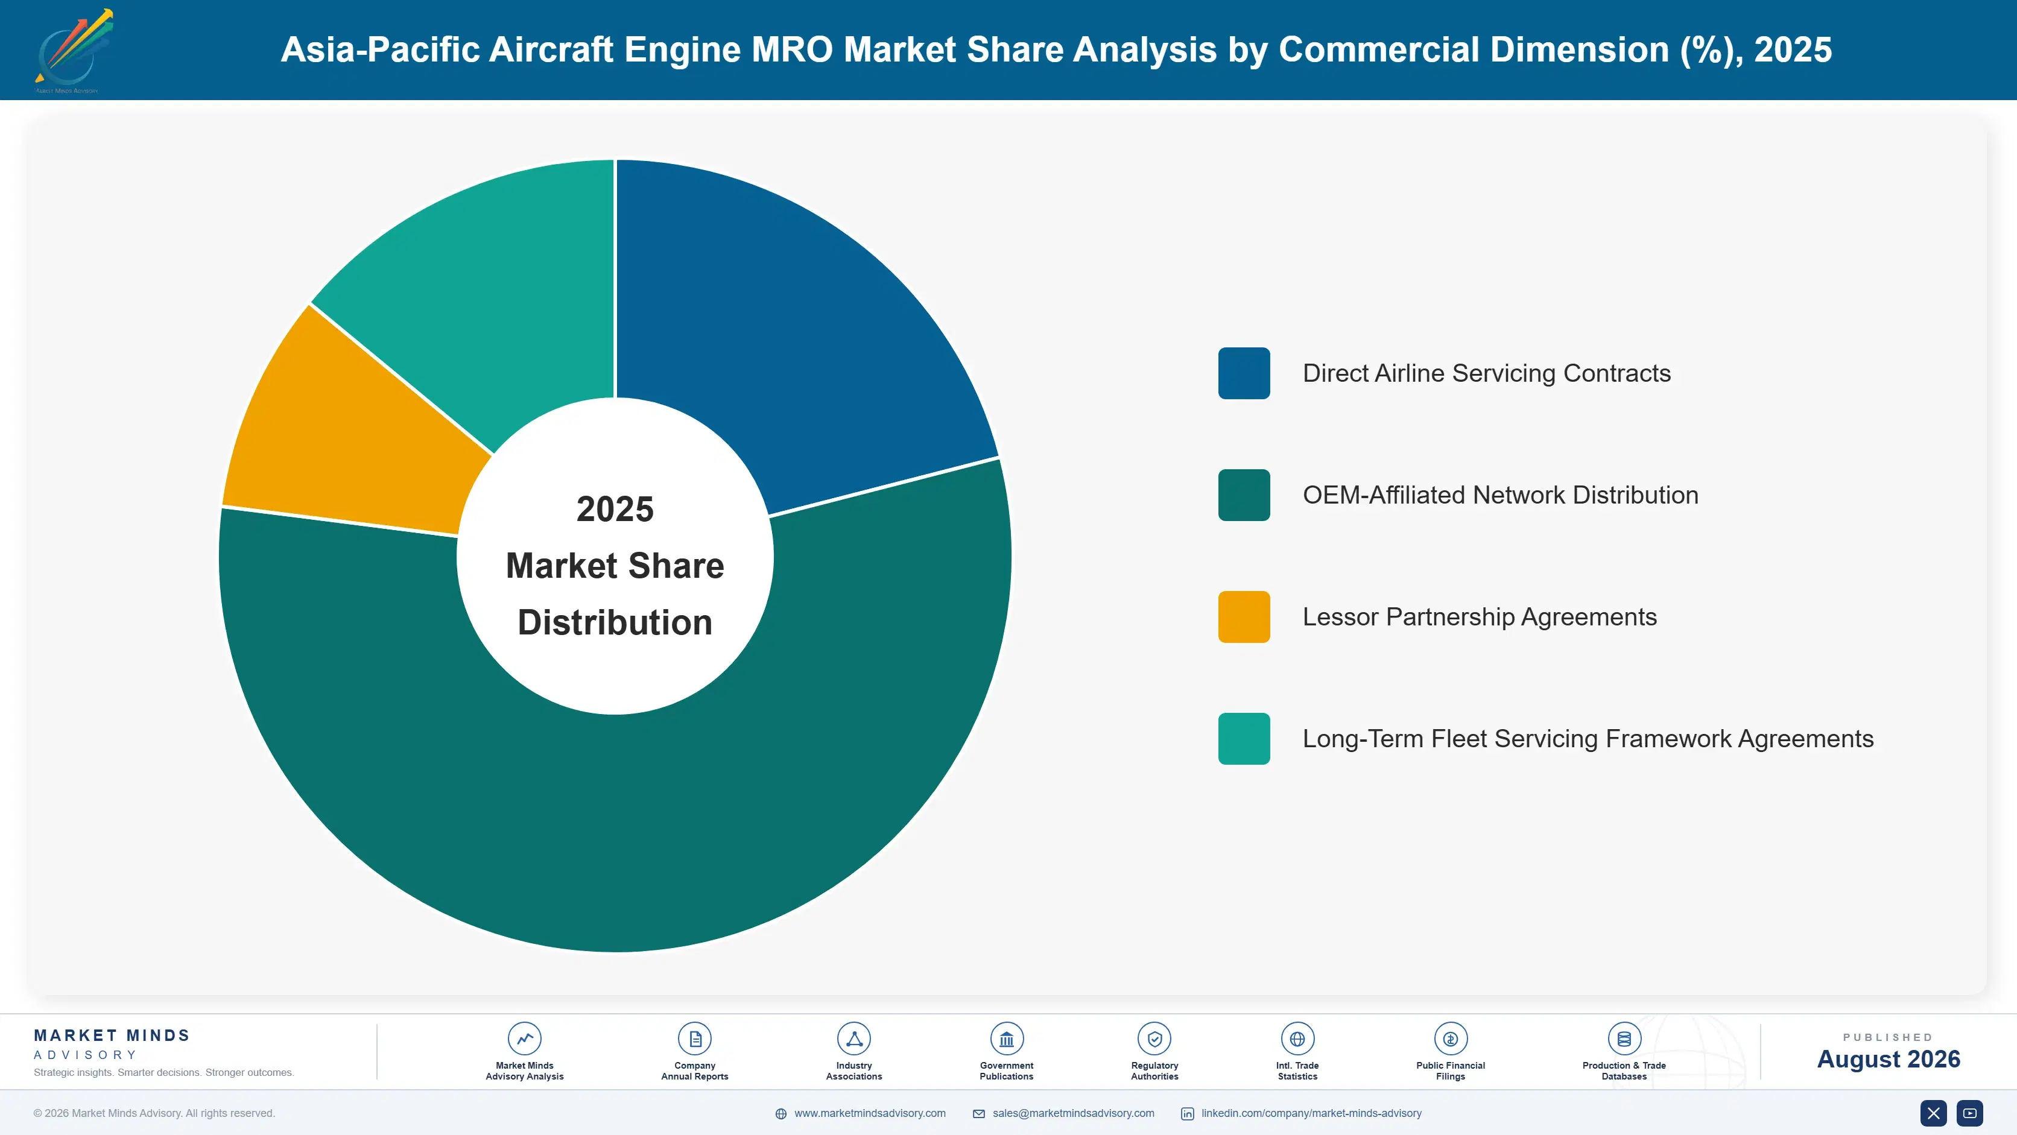Click the dark green OEM-Affiliated legend swatch

[1243, 495]
